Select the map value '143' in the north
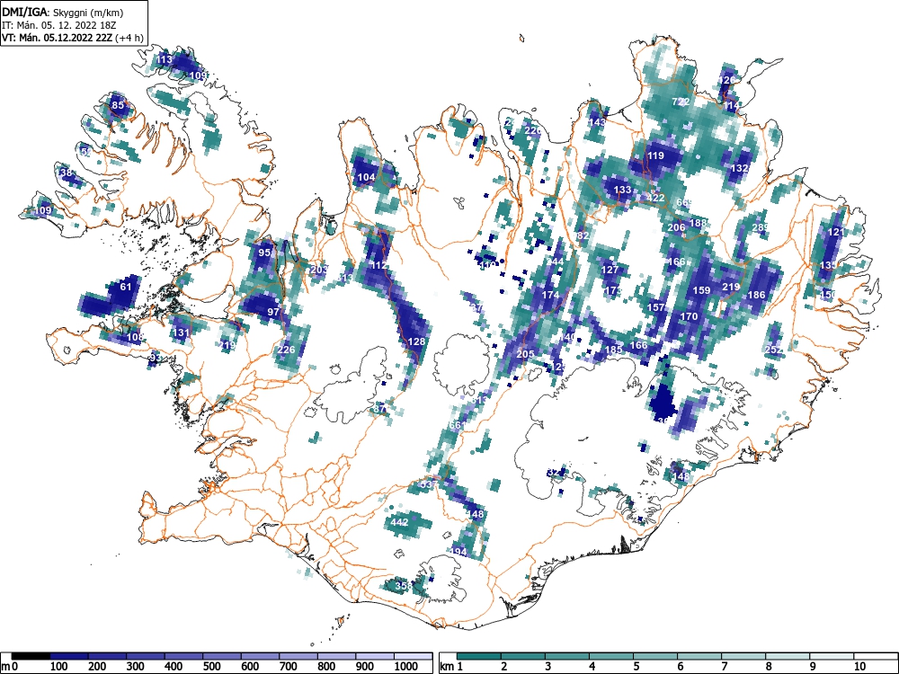 597,122
